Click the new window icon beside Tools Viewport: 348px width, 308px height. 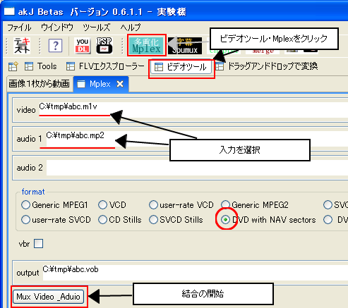[13, 66]
